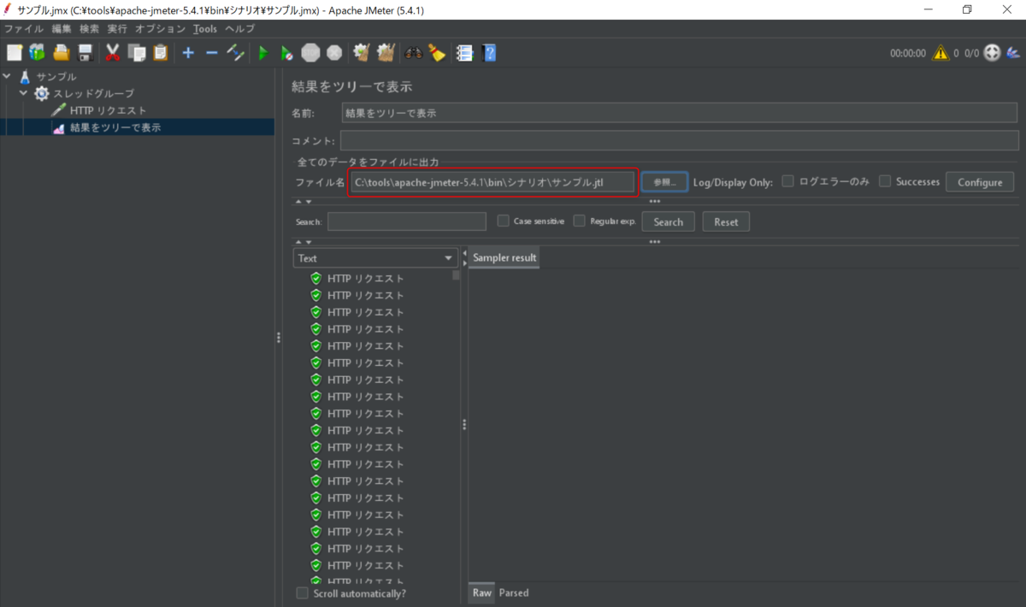The width and height of the screenshot is (1026, 607).
Task: Collapse the スレッドグループ tree node
Action: (23, 93)
